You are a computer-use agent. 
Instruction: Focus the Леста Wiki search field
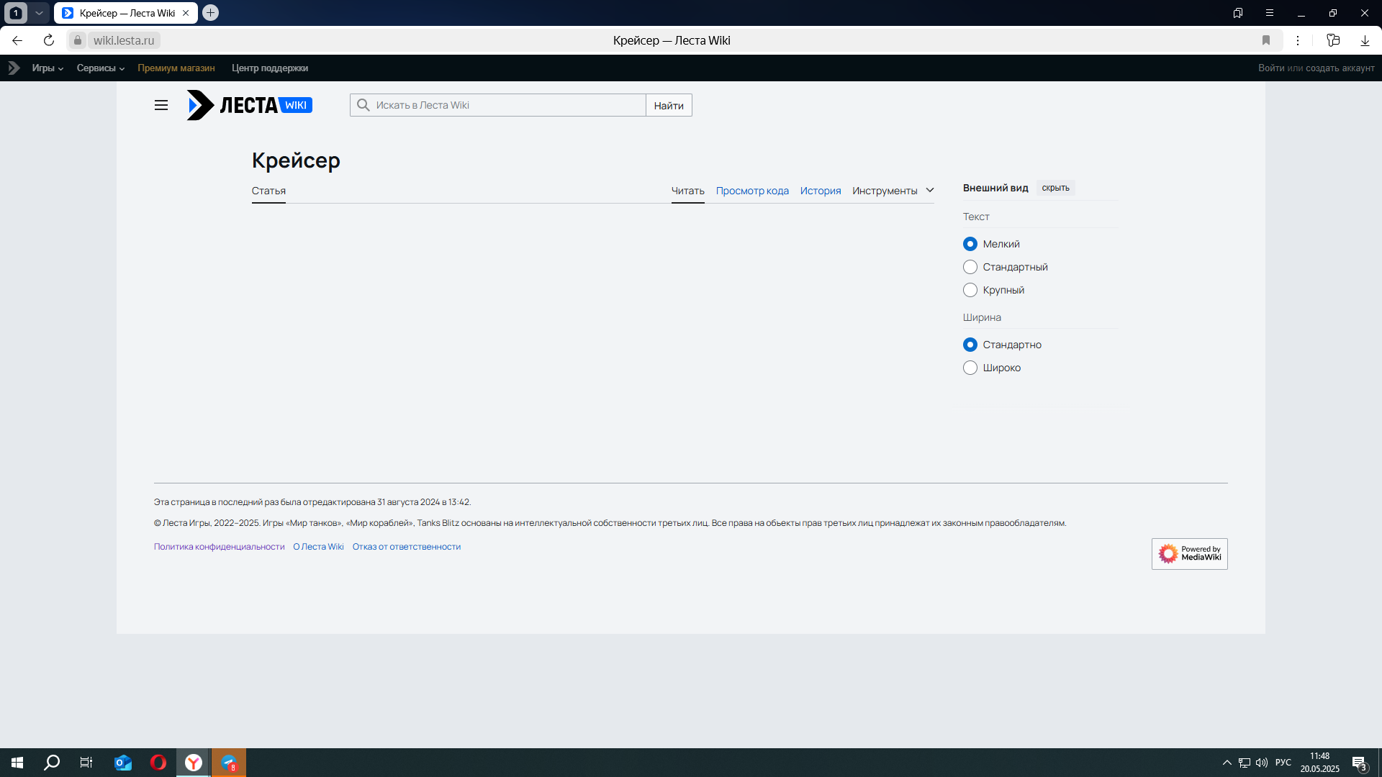[x=498, y=105]
